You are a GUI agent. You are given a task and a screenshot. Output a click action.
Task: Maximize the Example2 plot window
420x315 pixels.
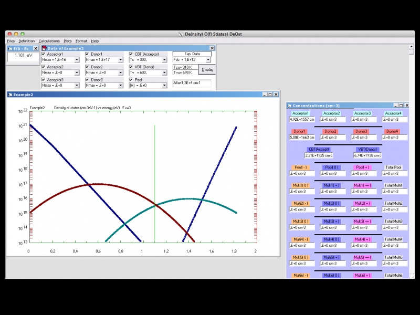click(270, 94)
